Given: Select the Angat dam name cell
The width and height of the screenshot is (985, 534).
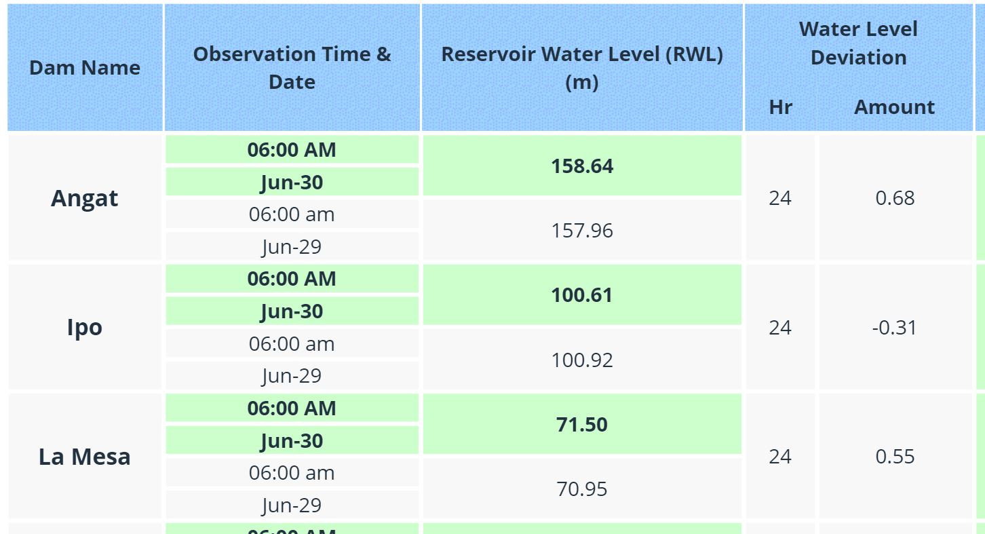Looking at the screenshot, I should coord(85,198).
